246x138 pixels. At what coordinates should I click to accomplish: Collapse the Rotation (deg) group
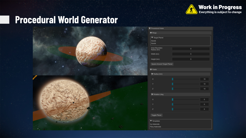point(152,94)
